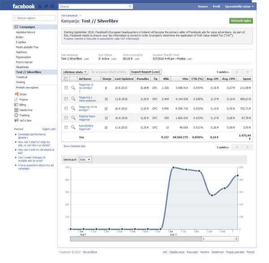Select SleepDeep campaign in sidebar
Viewport: 269px width, 263px height.
pos(22,67)
